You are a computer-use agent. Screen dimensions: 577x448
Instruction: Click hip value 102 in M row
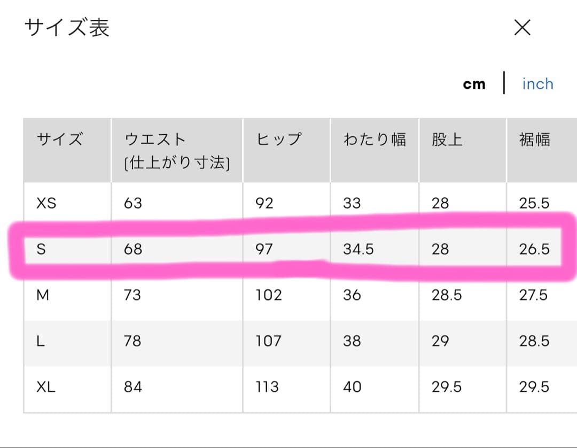(269, 295)
